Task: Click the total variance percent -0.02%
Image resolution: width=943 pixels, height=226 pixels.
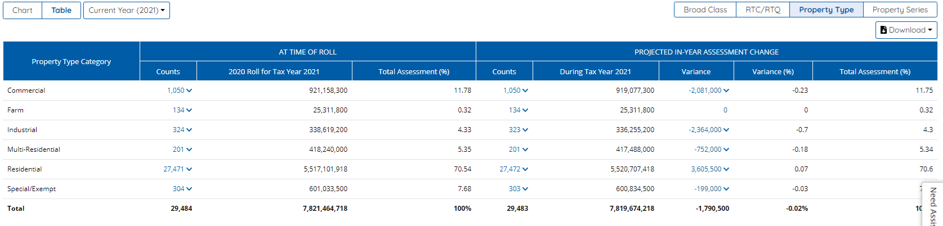Action: pyautogui.click(x=797, y=209)
